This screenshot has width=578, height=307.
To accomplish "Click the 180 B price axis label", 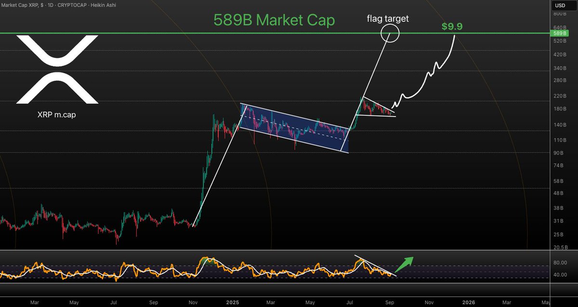I will [560, 109].
